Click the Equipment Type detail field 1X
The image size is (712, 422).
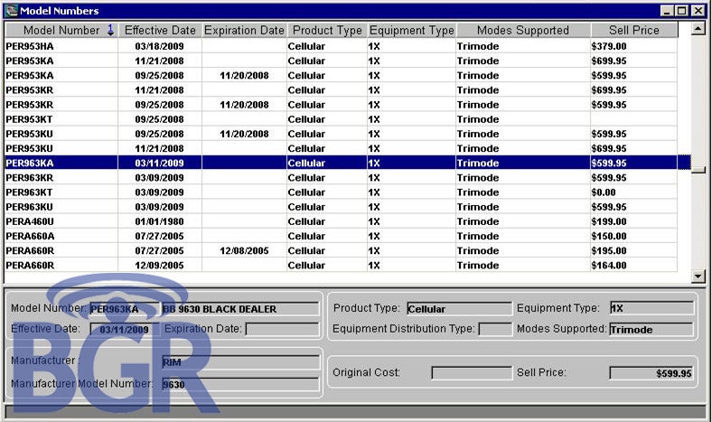coord(651,308)
